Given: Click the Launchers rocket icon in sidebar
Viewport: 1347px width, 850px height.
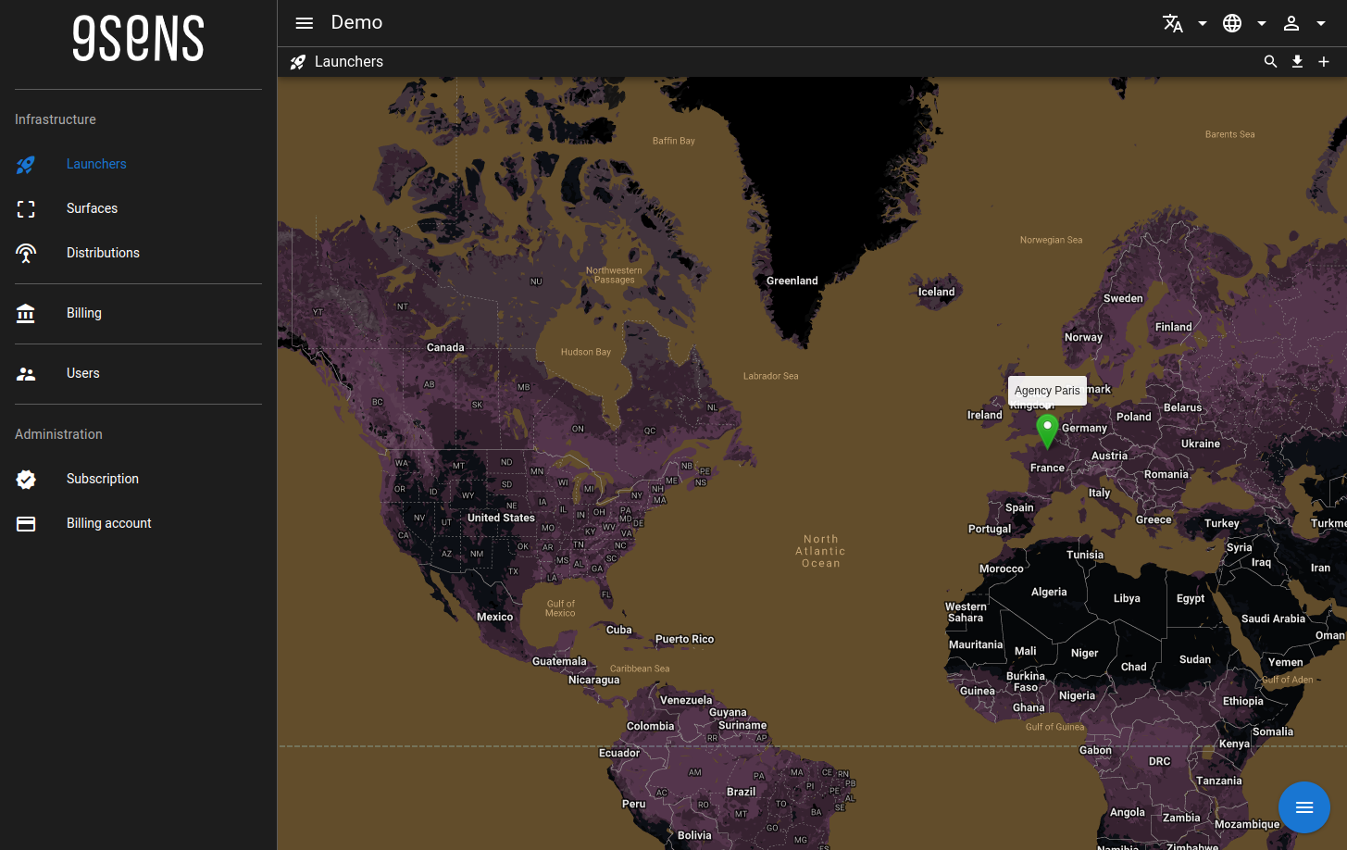Looking at the screenshot, I should [26, 165].
